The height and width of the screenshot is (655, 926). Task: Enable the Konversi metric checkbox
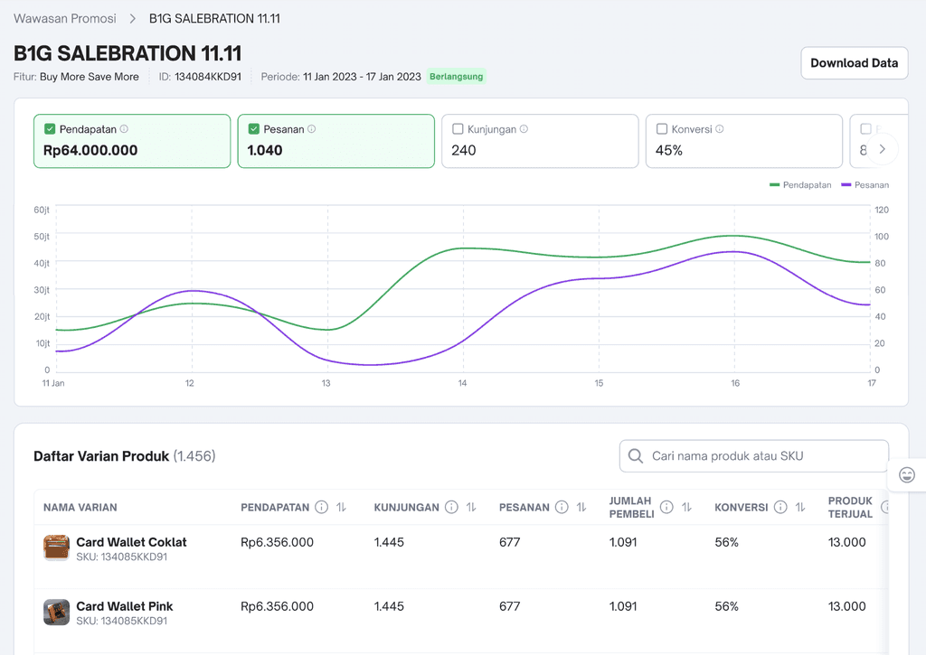(x=662, y=128)
